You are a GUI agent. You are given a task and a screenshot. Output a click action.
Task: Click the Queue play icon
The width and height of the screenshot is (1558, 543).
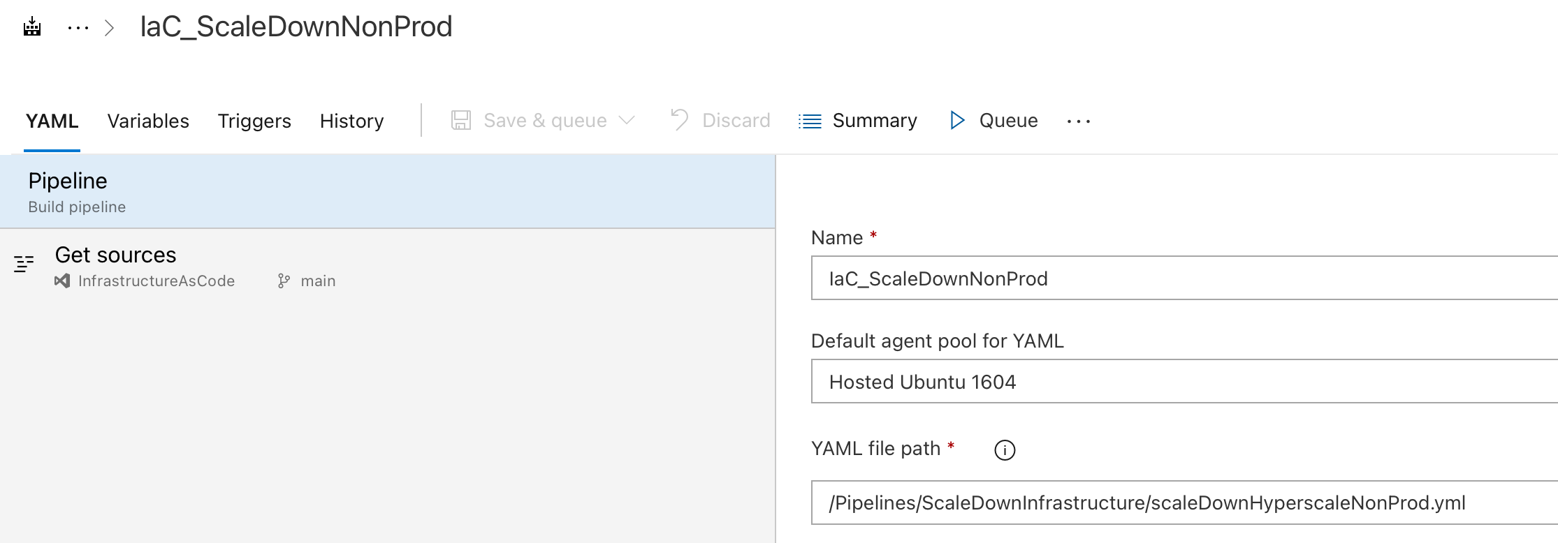pyautogui.click(x=958, y=120)
